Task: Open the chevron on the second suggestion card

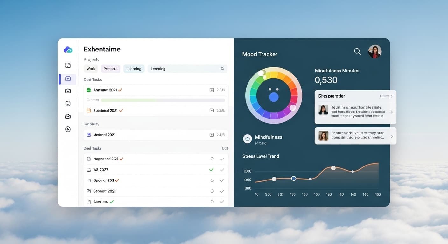Action: tap(392, 136)
